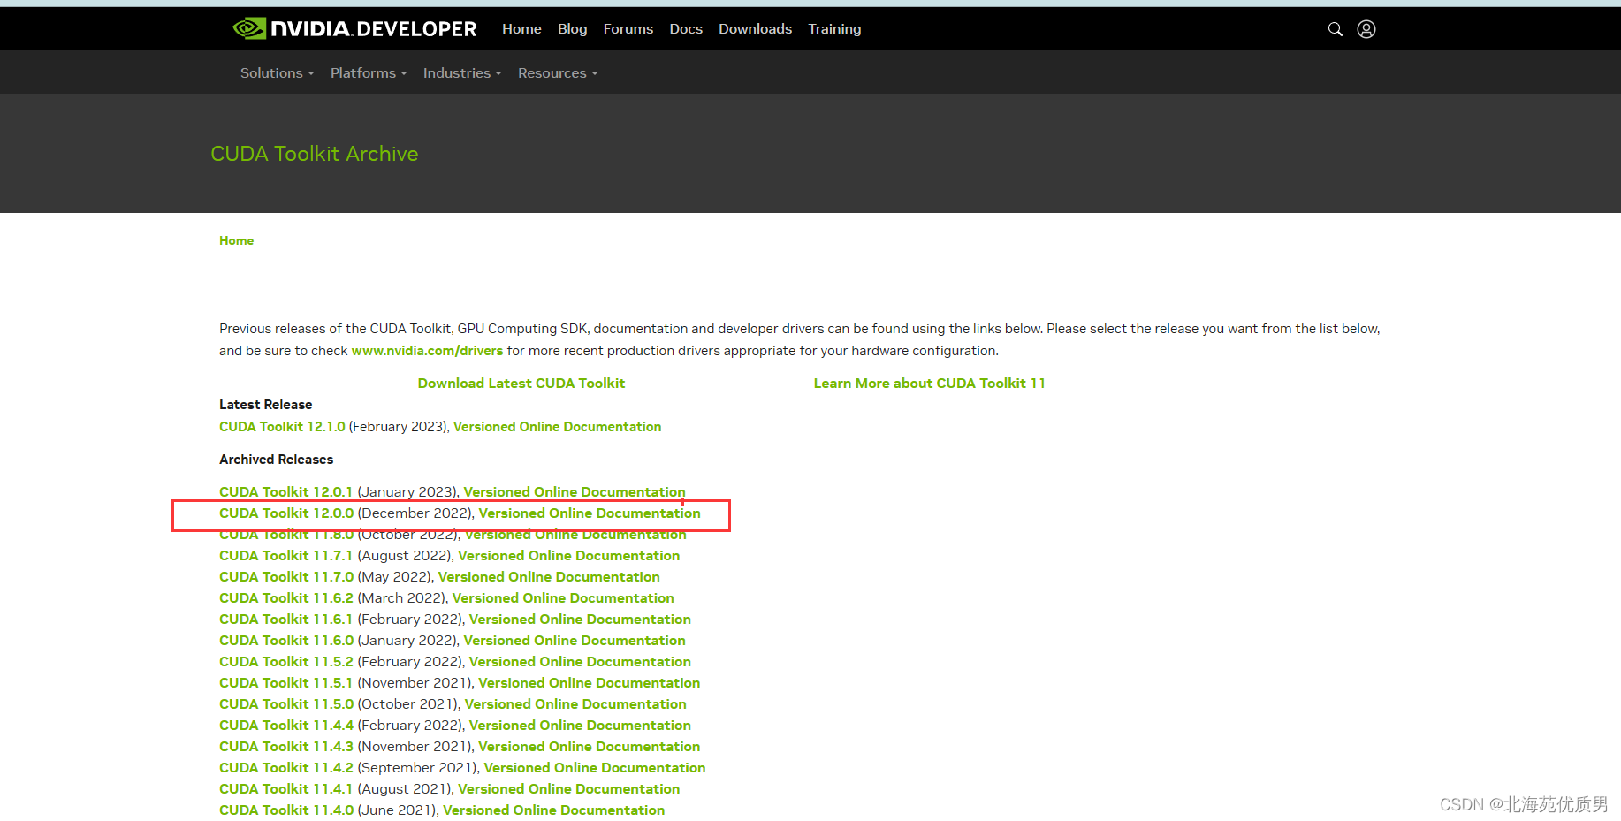Click the Home breadcrumb link
The image size is (1621, 821).
point(236,240)
